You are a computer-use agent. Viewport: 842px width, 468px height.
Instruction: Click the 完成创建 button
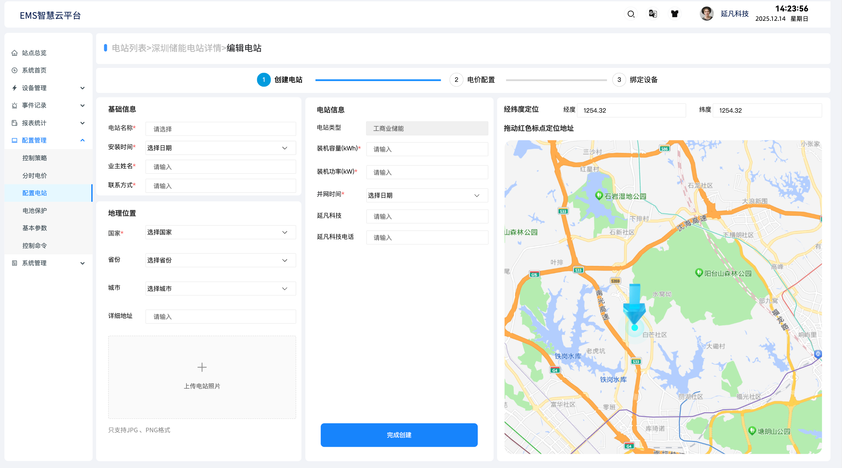(x=399, y=435)
